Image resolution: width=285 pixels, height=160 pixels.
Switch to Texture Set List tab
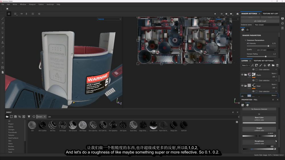pyautogui.click(x=270, y=14)
